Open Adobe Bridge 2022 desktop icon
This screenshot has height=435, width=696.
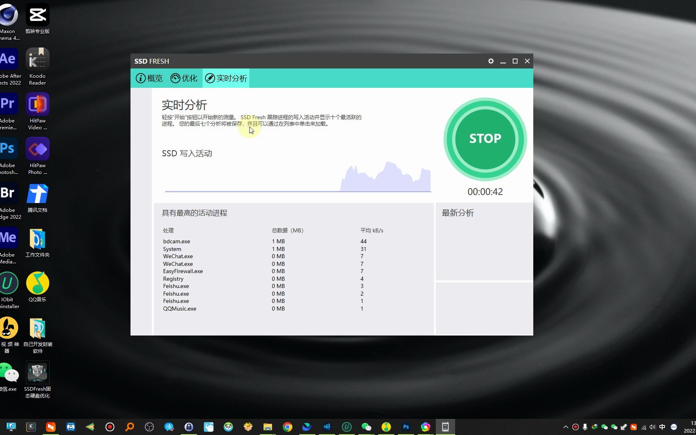click(x=9, y=201)
